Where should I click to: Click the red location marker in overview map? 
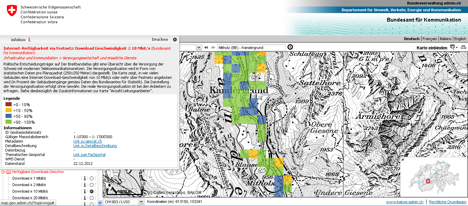pyautogui.click(x=428, y=181)
